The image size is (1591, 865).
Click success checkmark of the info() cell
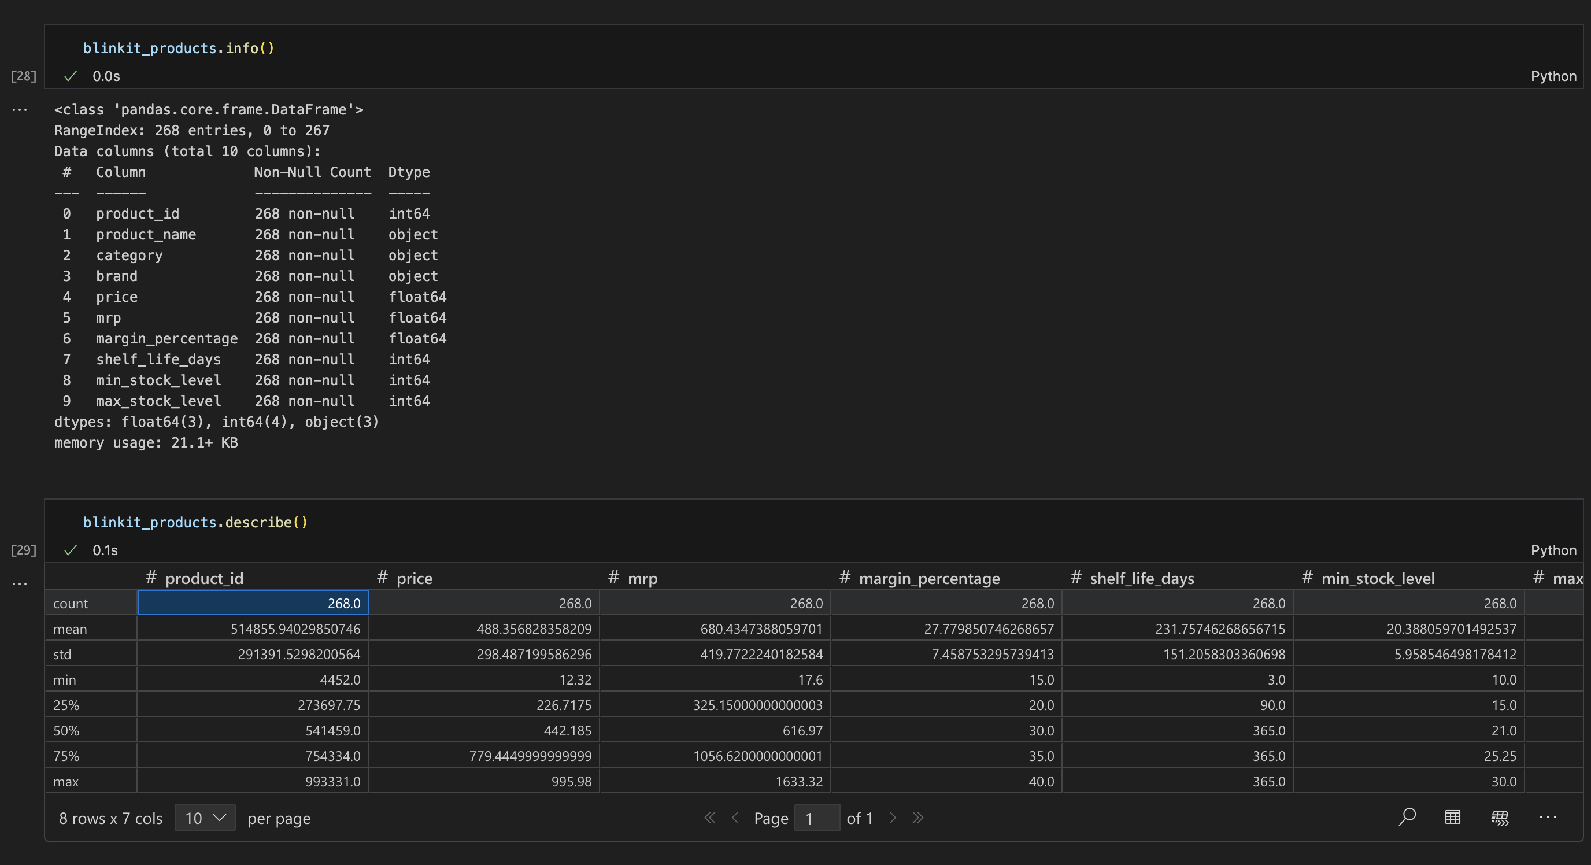point(71,76)
